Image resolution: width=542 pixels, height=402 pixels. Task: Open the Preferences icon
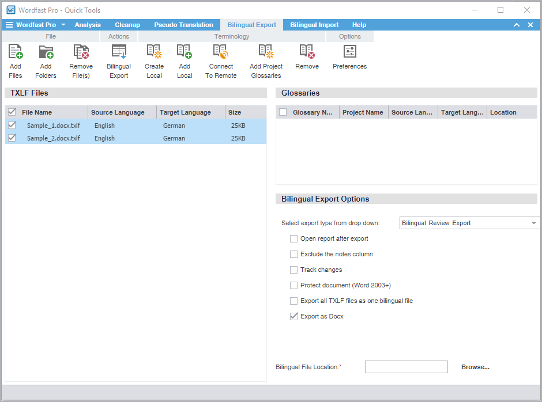(x=350, y=51)
